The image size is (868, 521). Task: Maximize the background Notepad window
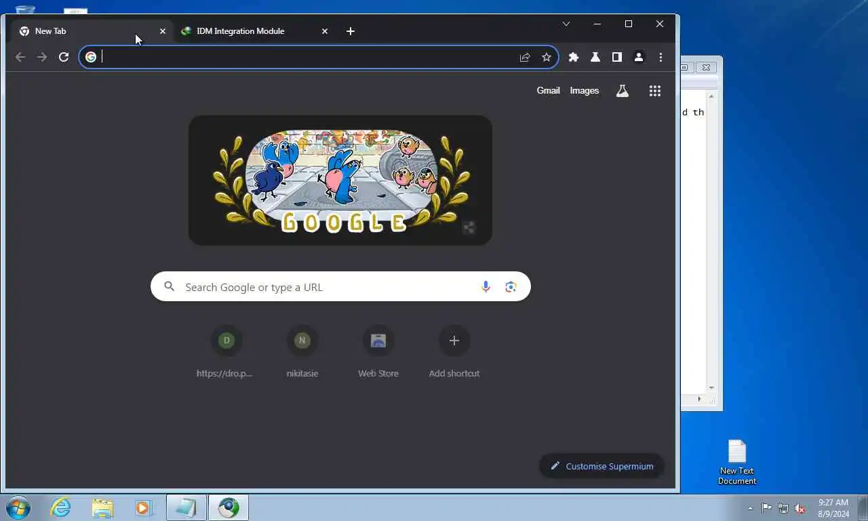coord(685,67)
